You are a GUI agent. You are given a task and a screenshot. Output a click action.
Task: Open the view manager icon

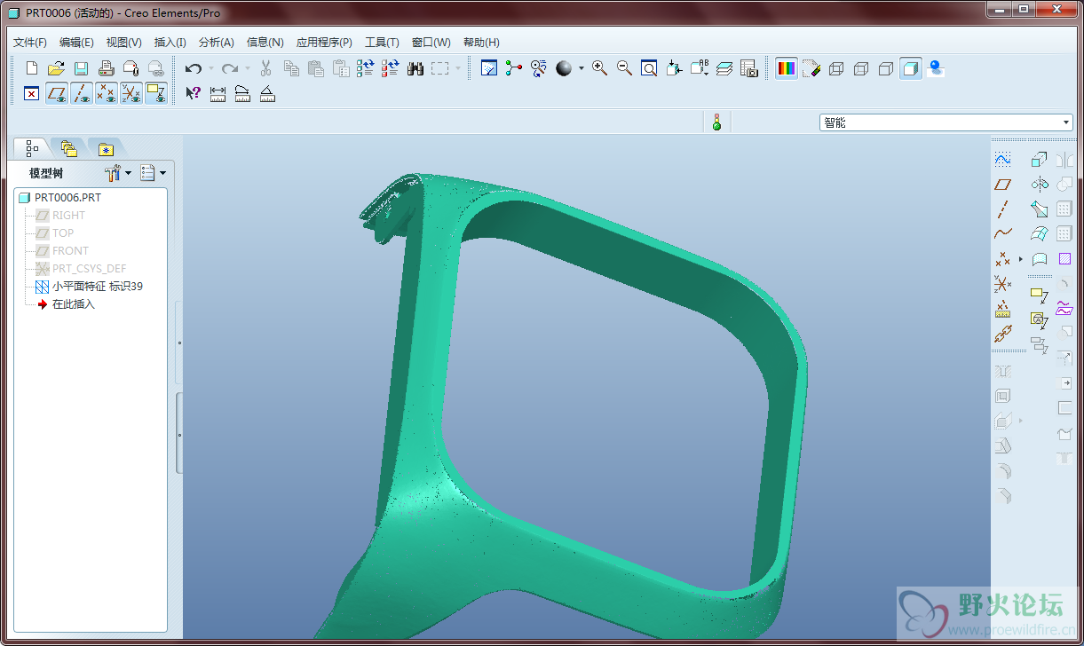click(748, 68)
